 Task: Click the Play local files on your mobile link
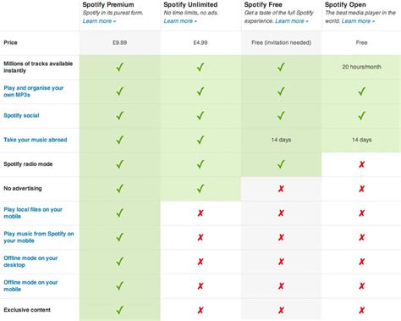(x=33, y=213)
